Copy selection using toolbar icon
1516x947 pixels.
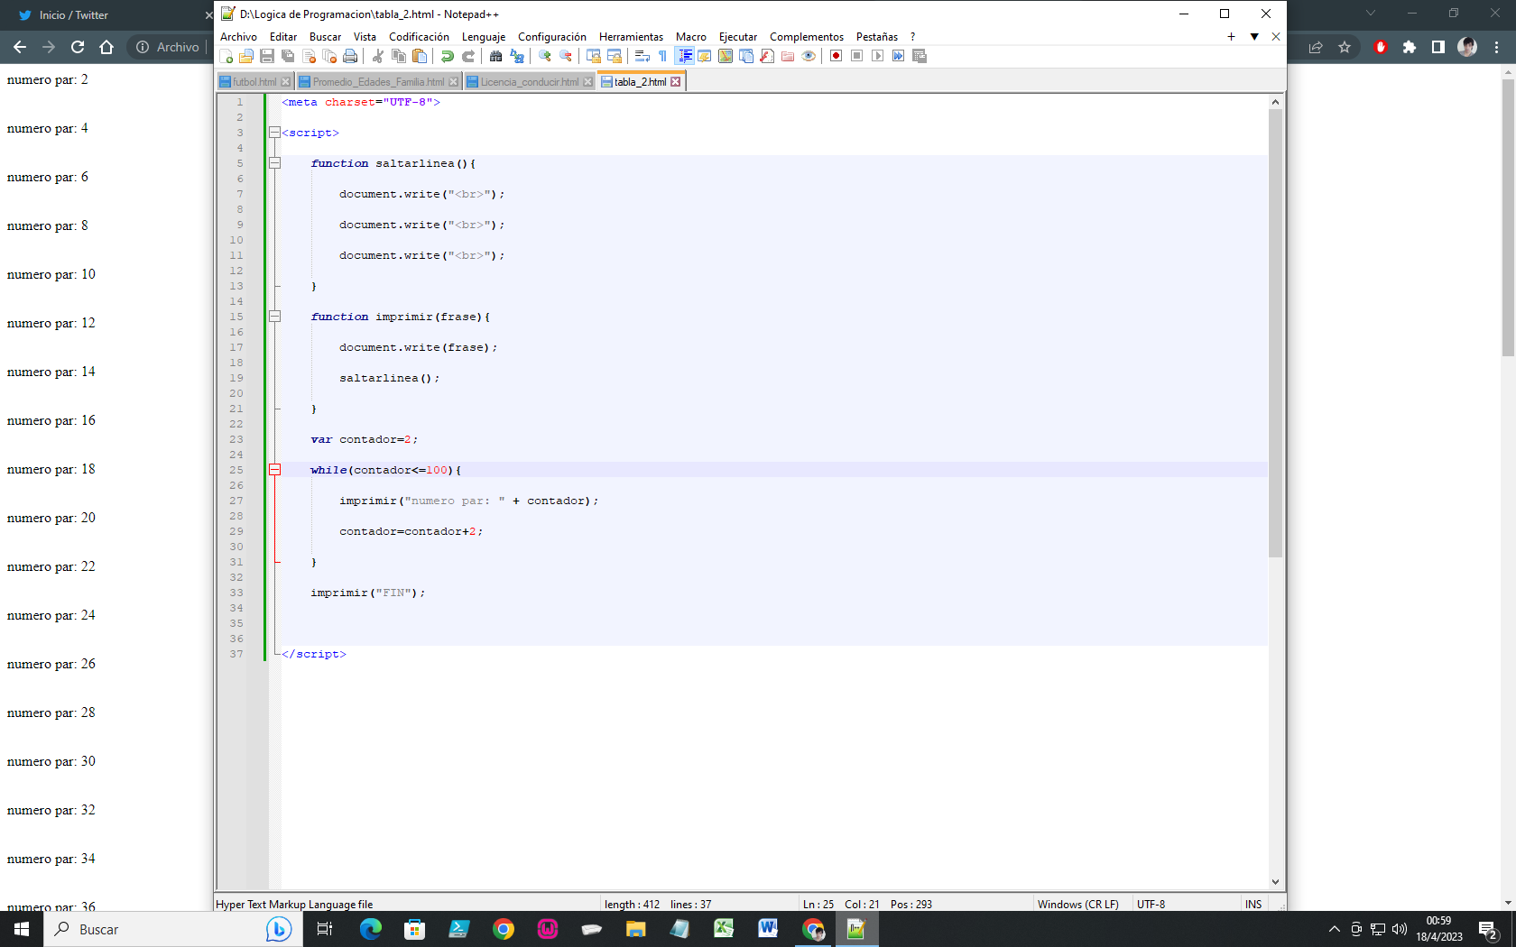[399, 56]
